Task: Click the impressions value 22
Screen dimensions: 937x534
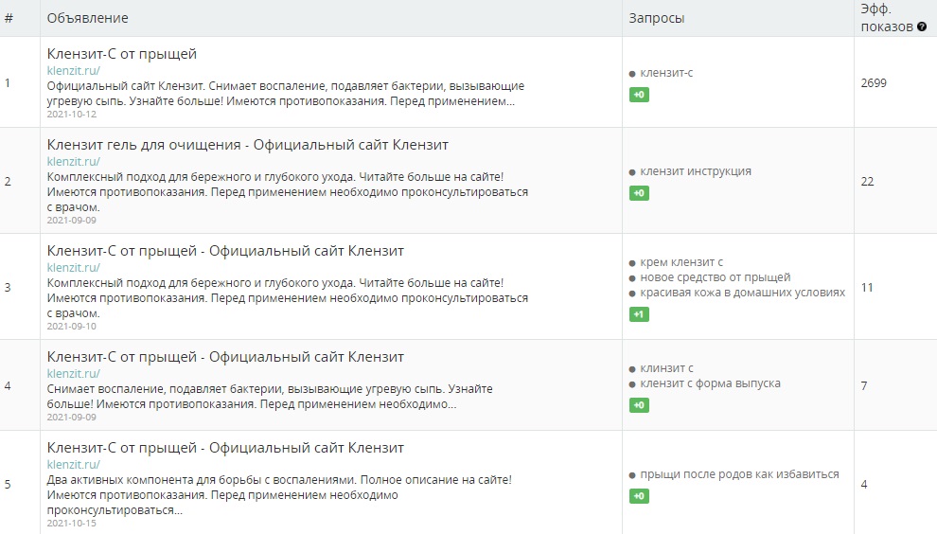Action: [x=867, y=181]
